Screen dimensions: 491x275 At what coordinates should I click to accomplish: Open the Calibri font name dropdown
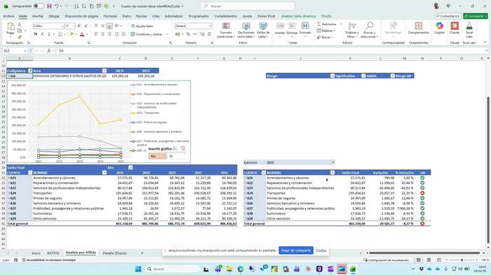coord(62,26)
